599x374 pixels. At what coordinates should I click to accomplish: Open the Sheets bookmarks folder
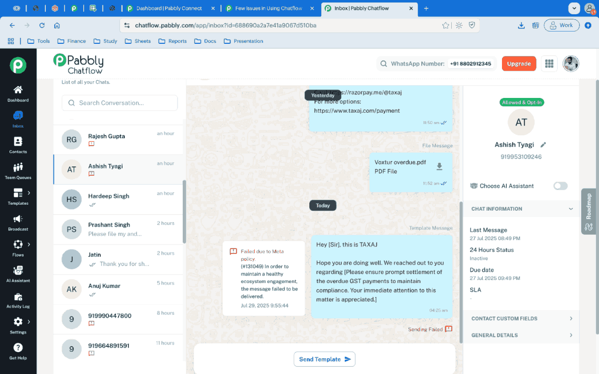click(137, 41)
